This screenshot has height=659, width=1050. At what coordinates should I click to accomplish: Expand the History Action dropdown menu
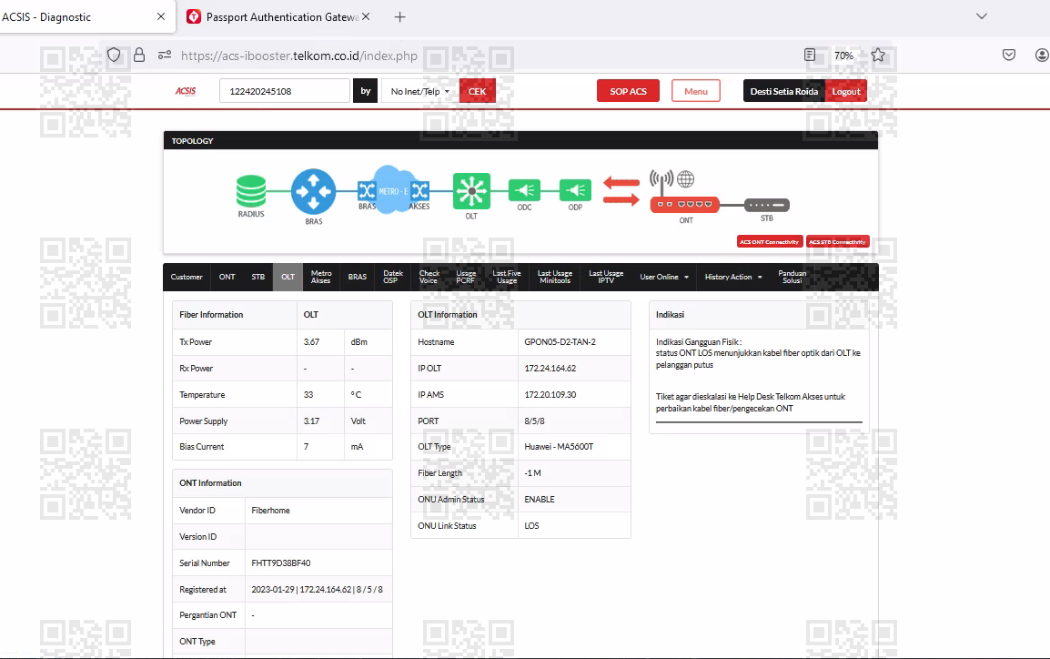pyautogui.click(x=732, y=277)
